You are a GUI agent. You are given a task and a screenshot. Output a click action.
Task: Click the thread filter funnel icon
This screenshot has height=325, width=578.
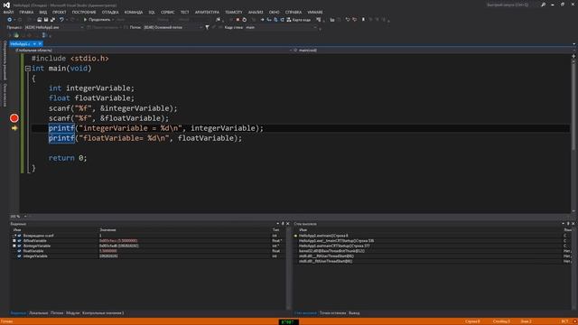[x=207, y=27]
